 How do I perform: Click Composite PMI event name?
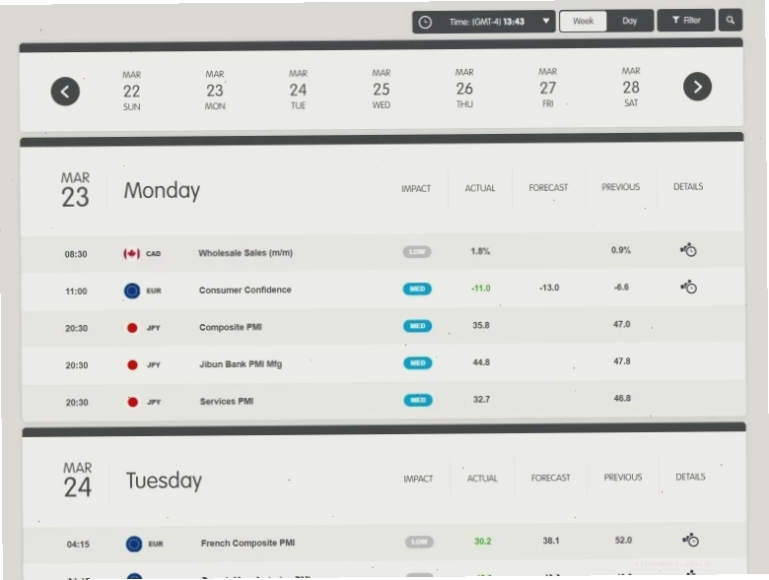(x=231, y=327)
